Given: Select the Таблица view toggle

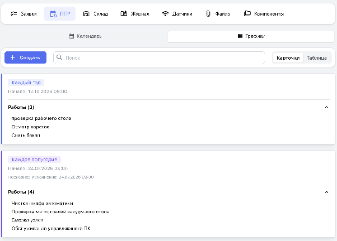Looking at the screenshot, I should coord(317,58).
